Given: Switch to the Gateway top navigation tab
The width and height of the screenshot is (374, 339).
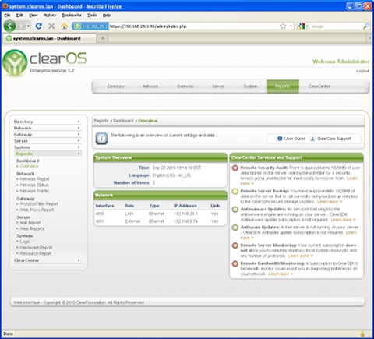Looking at the screenshot, I should tap(185, 87).
